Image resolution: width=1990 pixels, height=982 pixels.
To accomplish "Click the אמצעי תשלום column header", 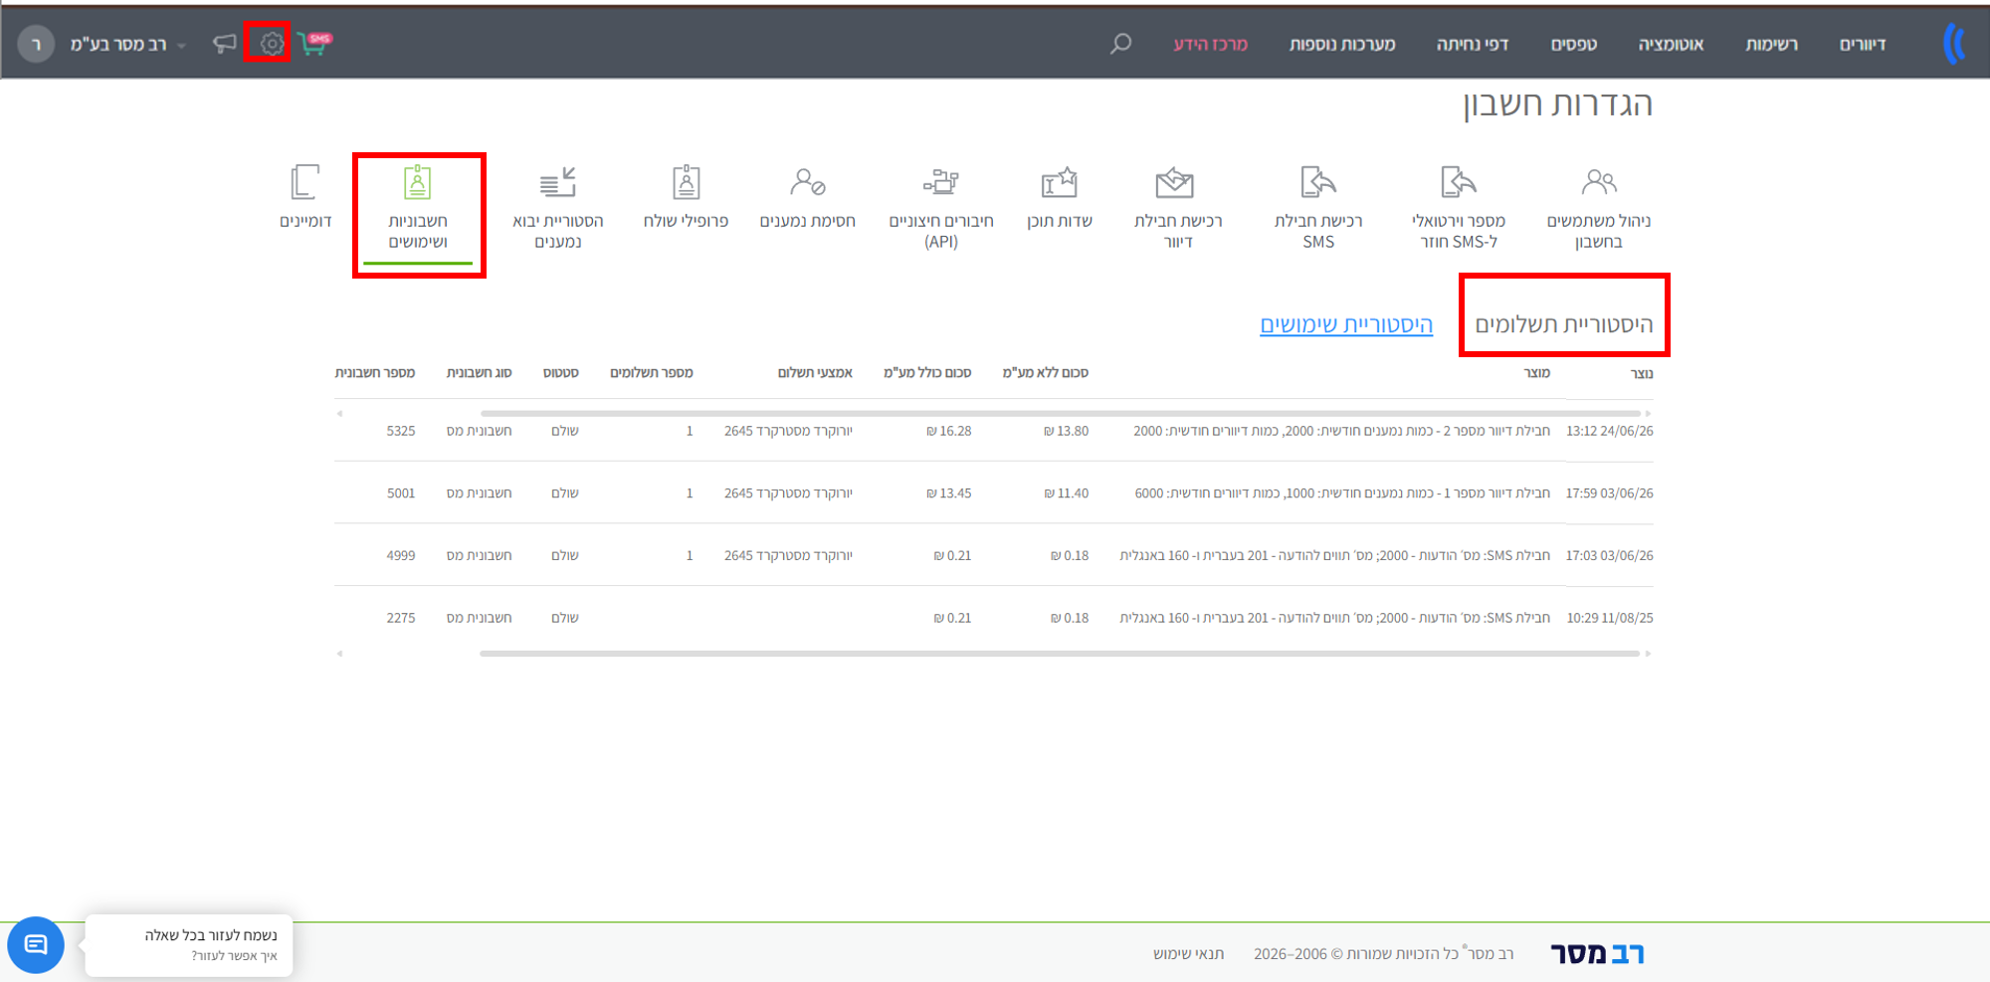I will (x=815, y=373).
